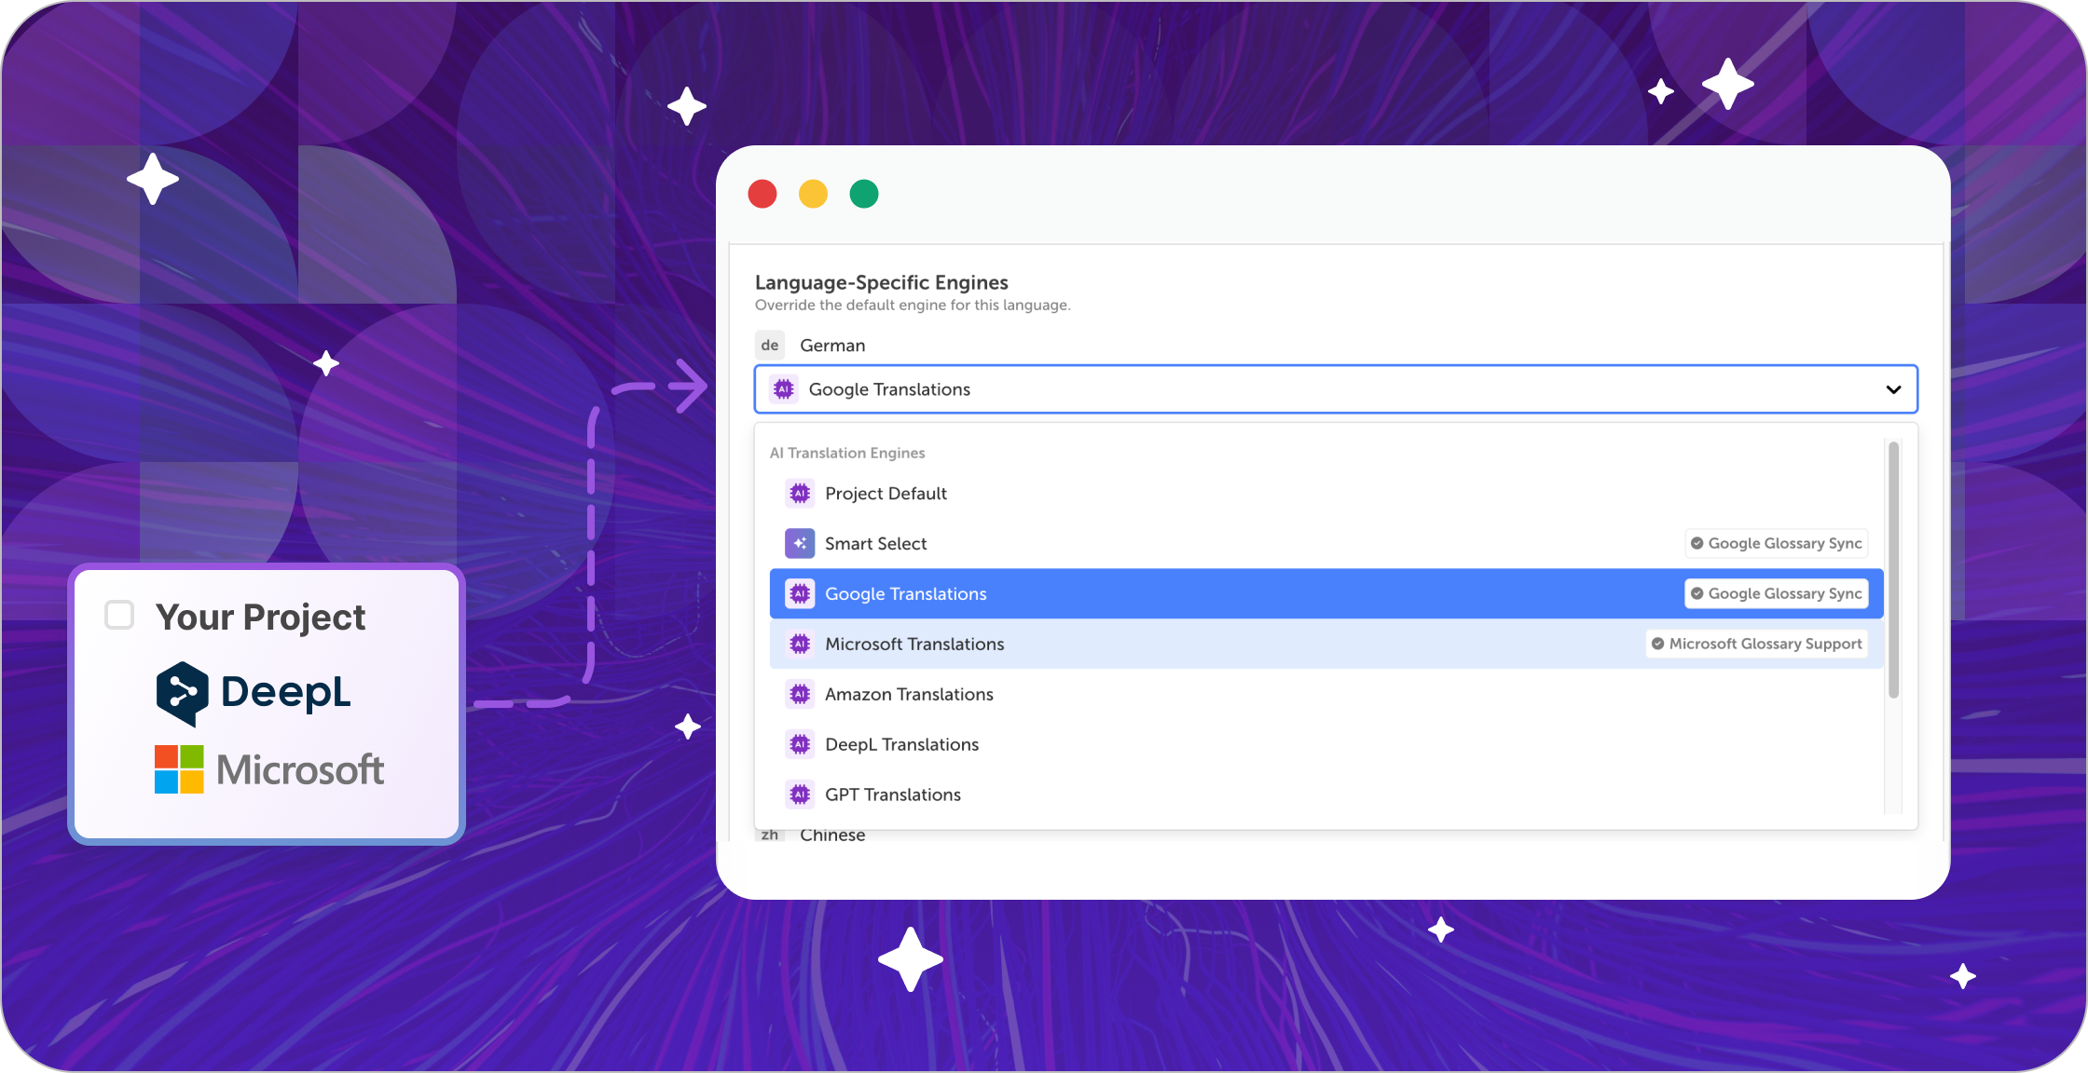Click the Microsoft Glossary Support badge
The width and height of the screenshot is (2088, 1073).
click(1757, 645)
